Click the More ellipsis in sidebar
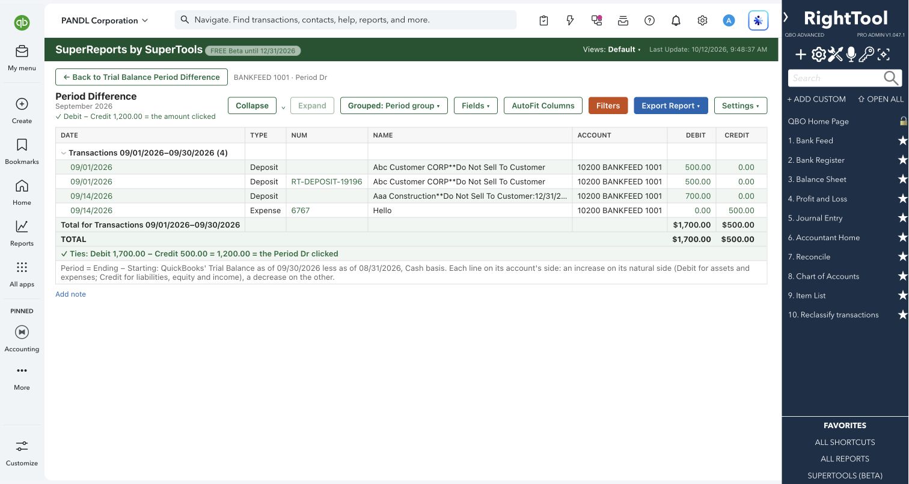The height and width of the screenshot is (484, 909). (x=22, y=371)
